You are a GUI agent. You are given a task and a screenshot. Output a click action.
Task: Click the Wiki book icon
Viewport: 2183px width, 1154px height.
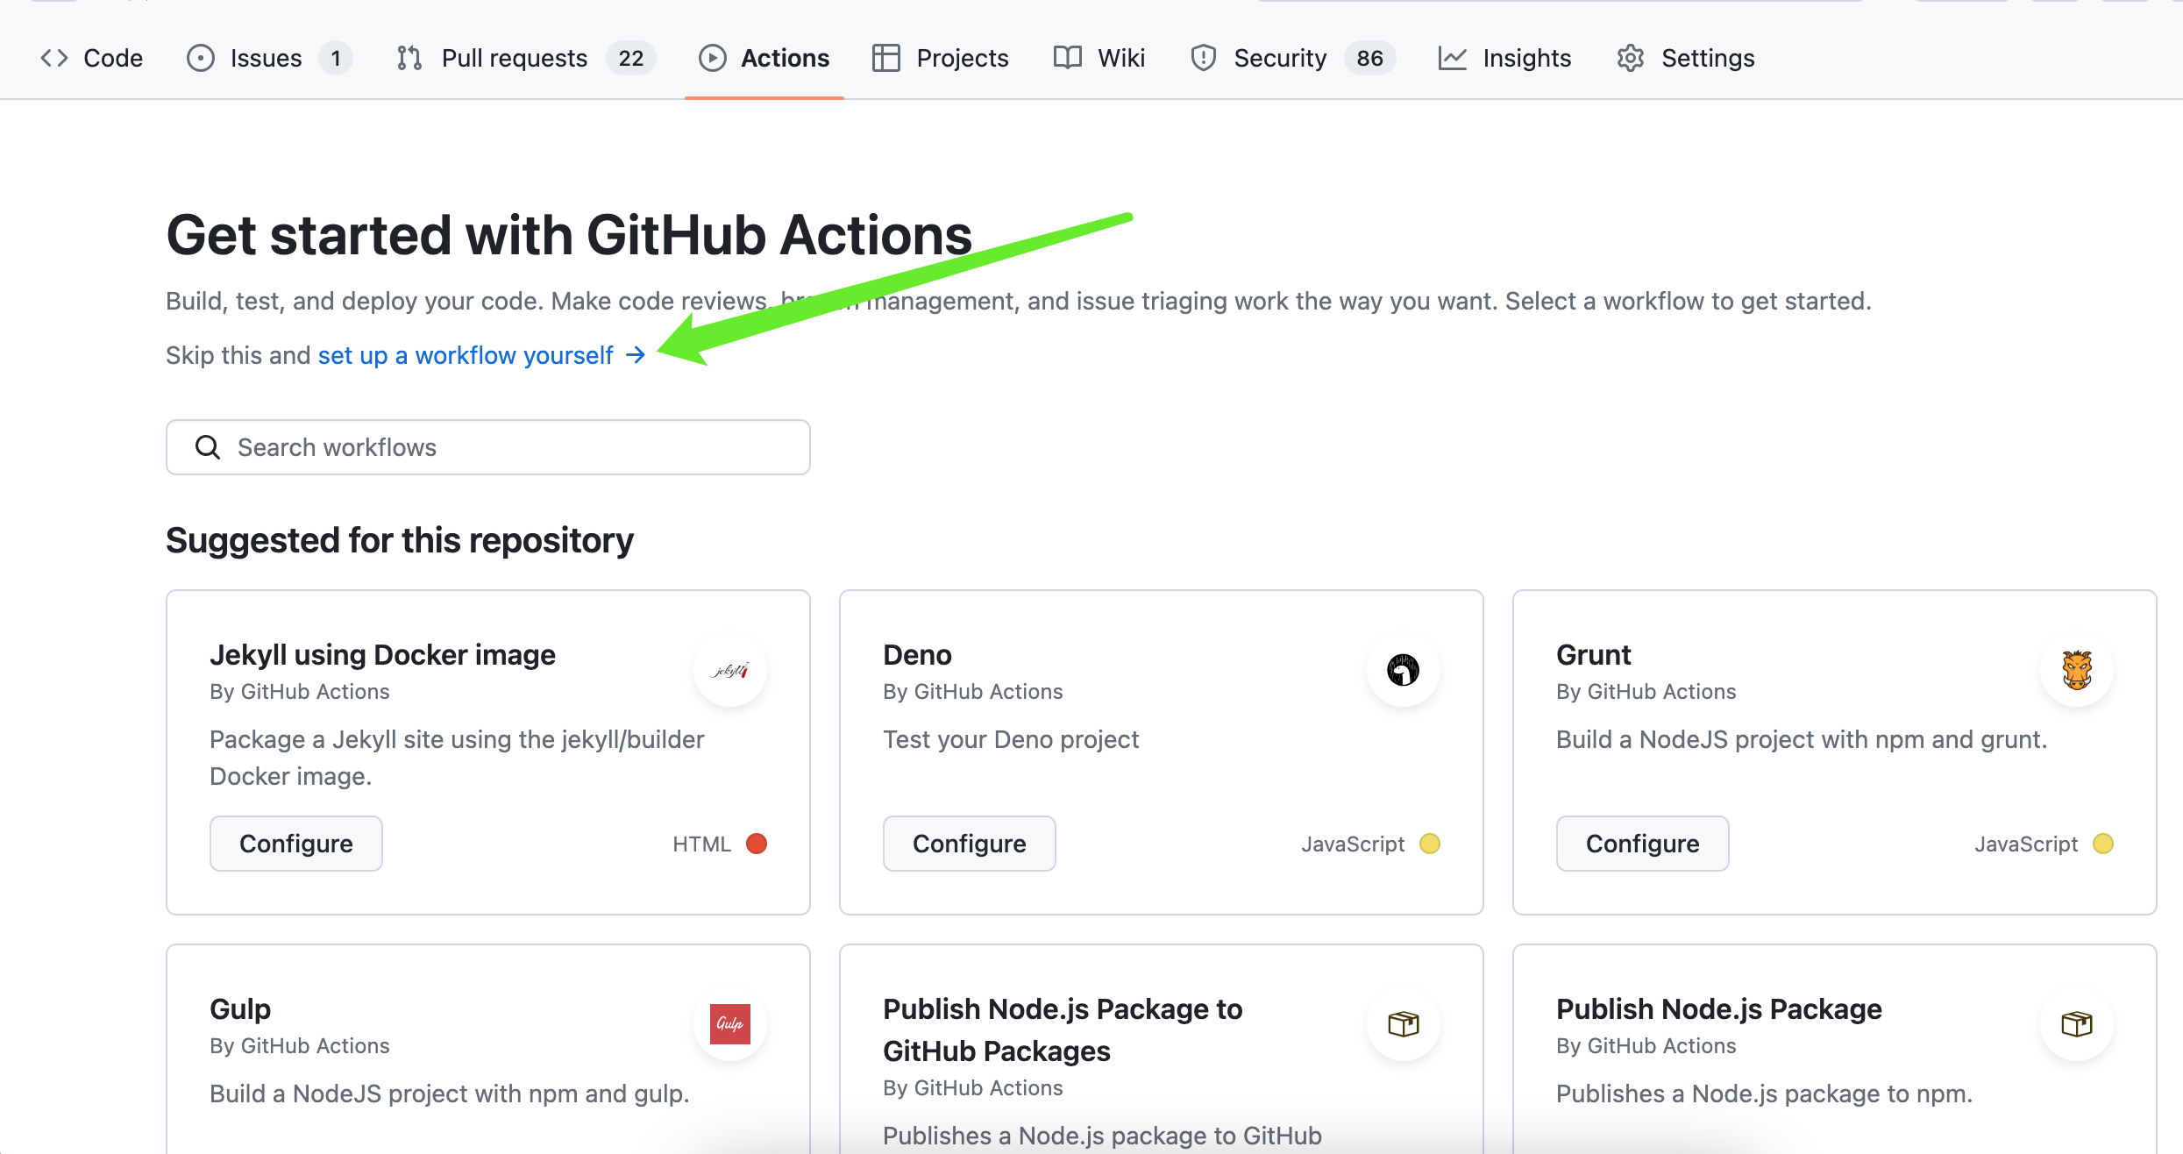point(1068,58)
